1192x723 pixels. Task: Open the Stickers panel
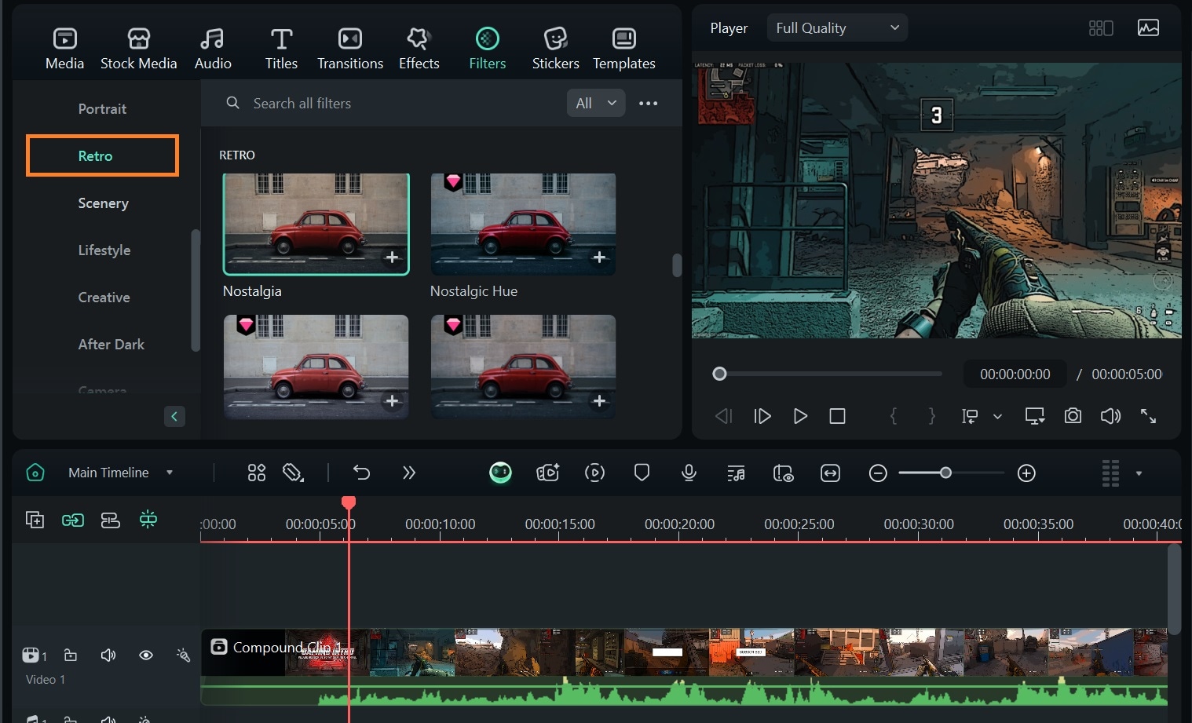point(555,48)
